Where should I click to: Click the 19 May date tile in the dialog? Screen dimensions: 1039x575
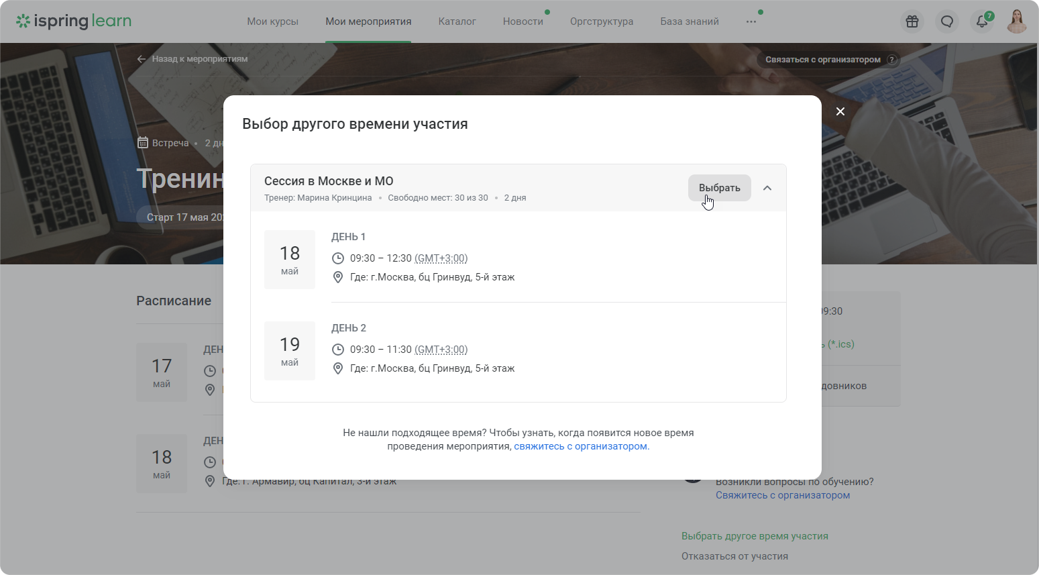tap(290, 351)
